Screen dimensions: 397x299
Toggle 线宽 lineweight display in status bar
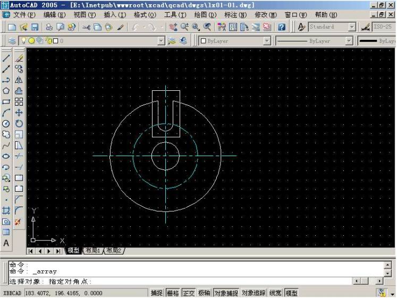(275, 293)
